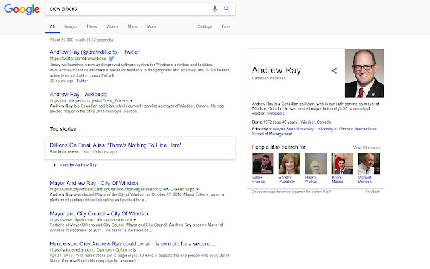Screen dimensions: 430x269
Task: Open the search Tools options
Action: point(226,26)
